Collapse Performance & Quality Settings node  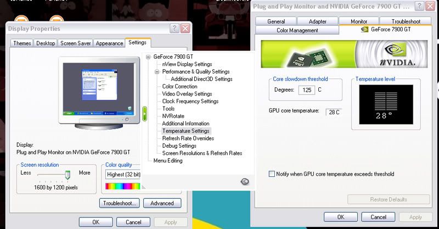pos(157,72)
